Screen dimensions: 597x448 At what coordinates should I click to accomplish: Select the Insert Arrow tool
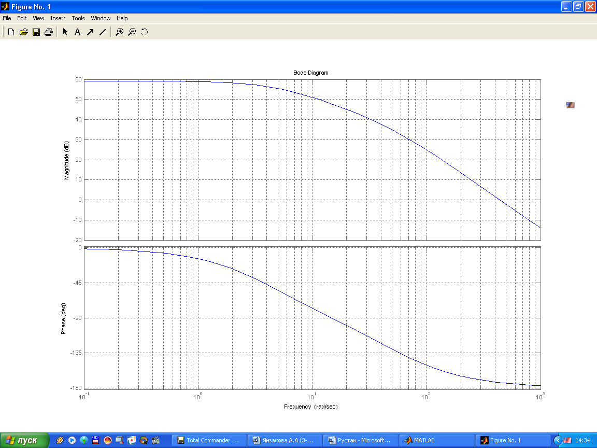[x=90, y=32]
